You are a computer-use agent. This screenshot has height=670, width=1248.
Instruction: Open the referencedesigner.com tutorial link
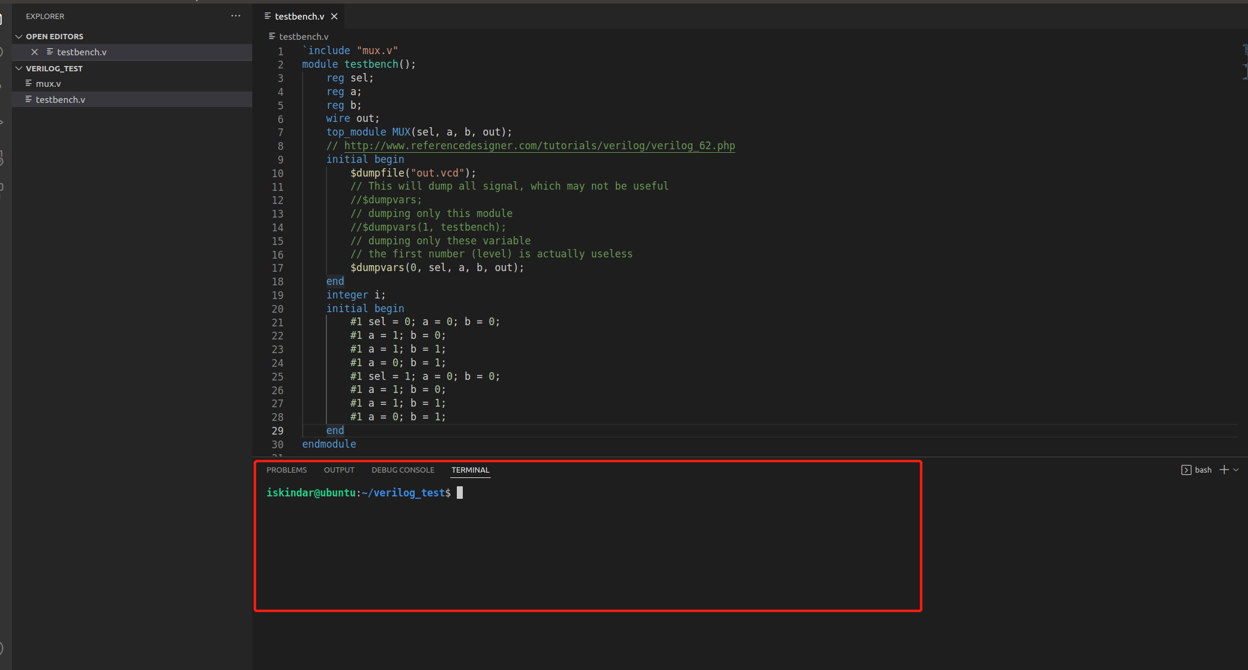[x=540, y=146]
